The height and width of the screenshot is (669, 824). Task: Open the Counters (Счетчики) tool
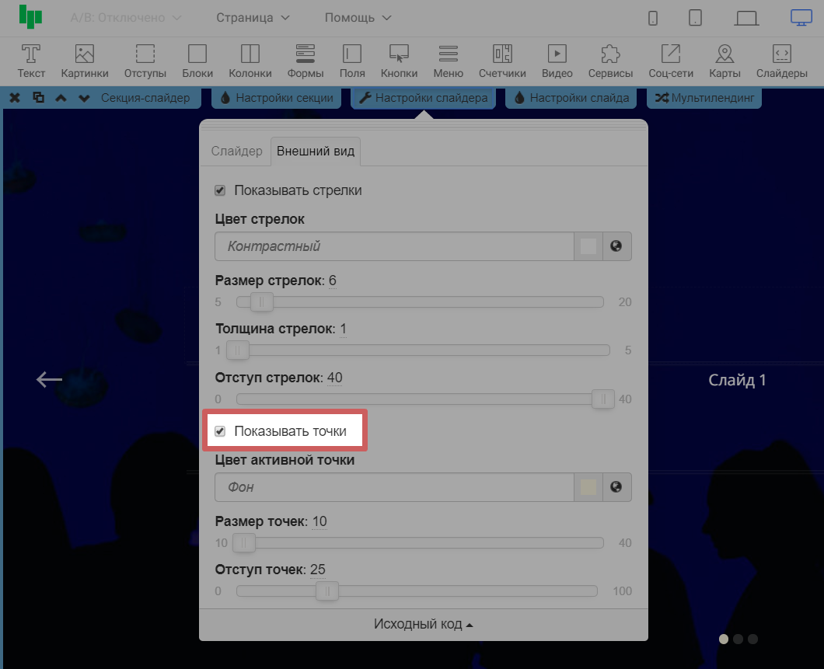[502, 61]
